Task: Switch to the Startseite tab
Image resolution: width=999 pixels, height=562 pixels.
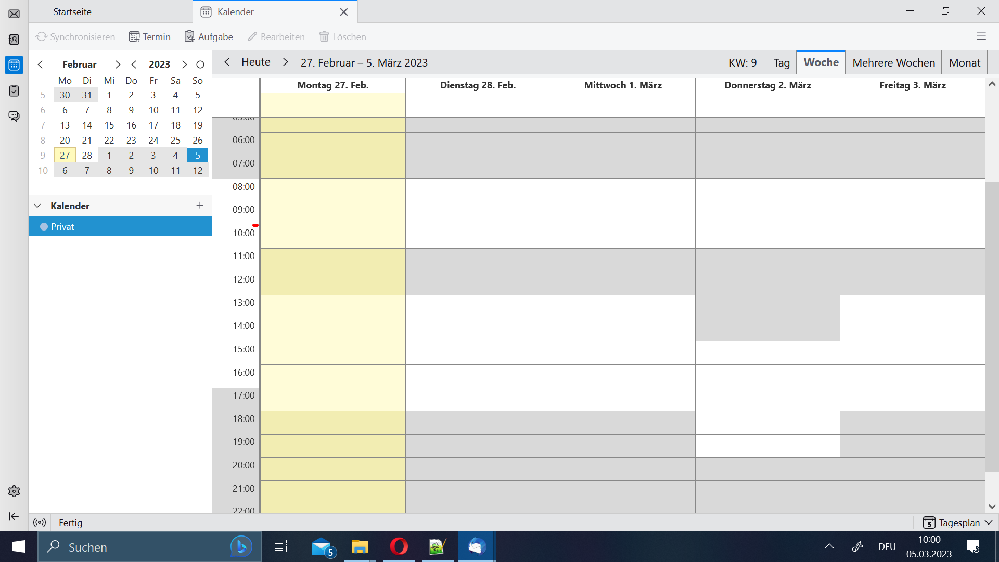Action: pos(72,12)
